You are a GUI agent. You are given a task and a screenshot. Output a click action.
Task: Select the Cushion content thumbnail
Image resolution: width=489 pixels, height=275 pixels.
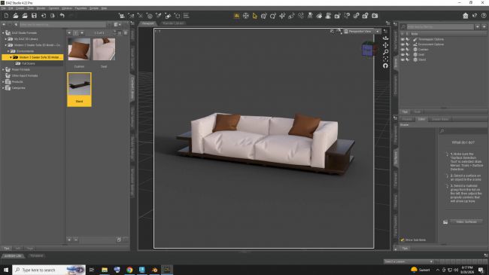[79, 50]
